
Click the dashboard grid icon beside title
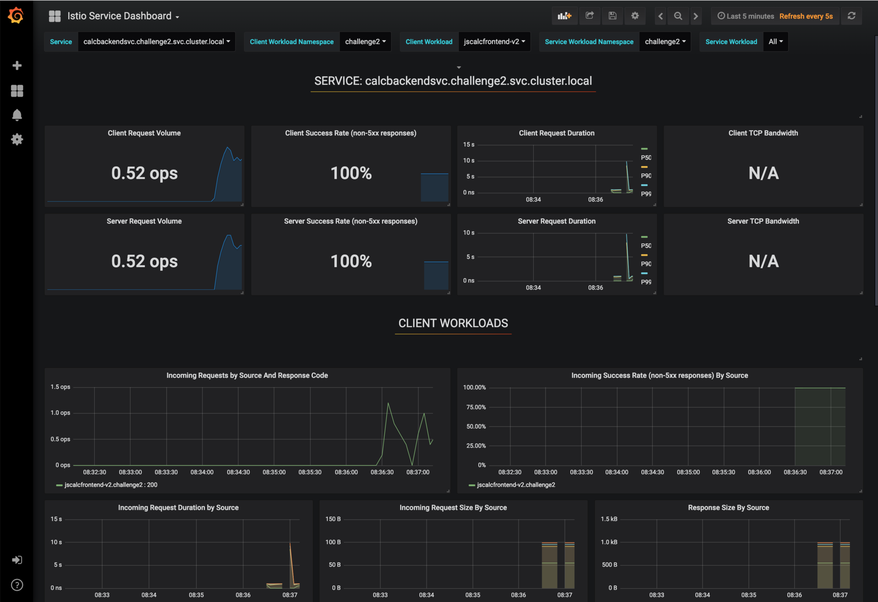[55, 16]
